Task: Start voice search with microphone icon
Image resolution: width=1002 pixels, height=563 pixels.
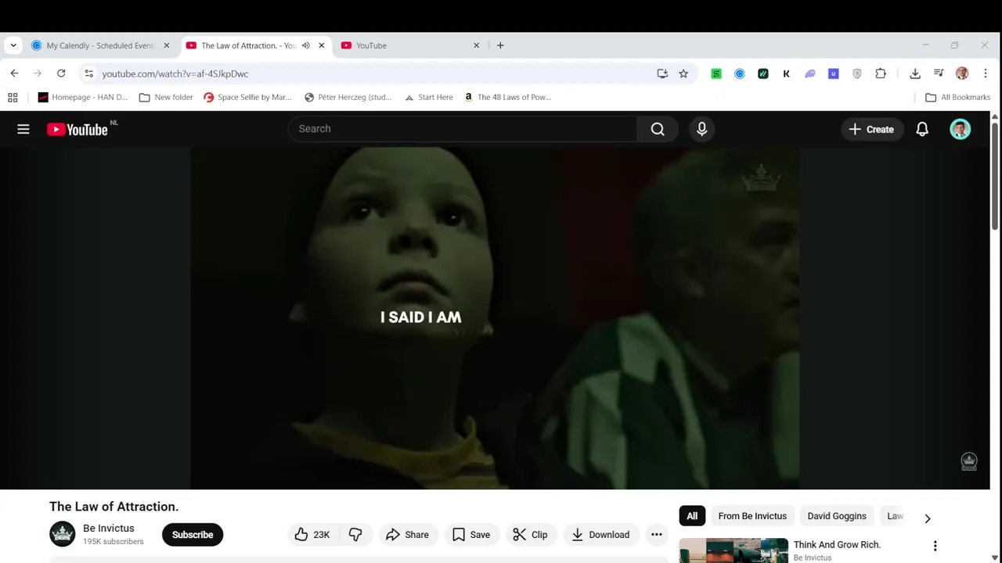Action: pyautogui.click(x=702, y=129)
